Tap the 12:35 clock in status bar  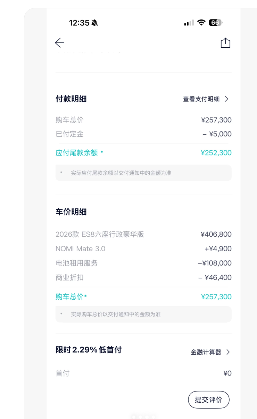tap(79, 23)
